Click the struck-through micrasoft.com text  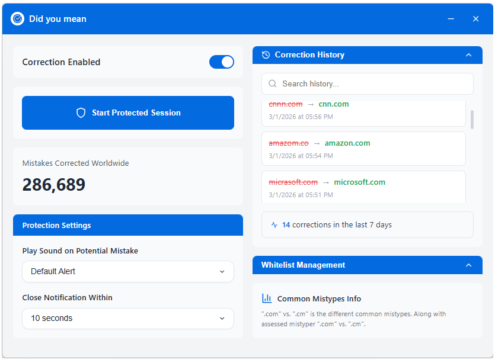(293, 182)
